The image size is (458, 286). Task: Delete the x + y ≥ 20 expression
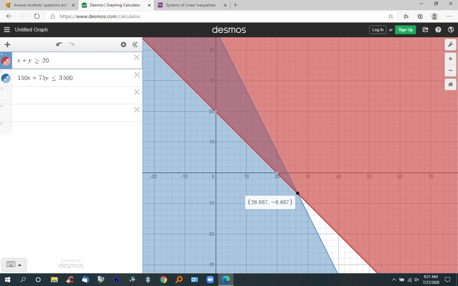pyautogui.click(x=137, y=58)
